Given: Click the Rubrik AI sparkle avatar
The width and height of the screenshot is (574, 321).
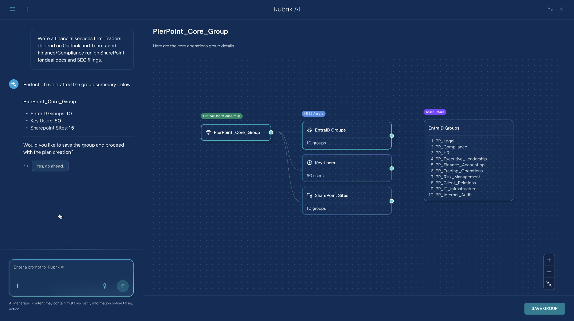Looking at the screenshot, I should (14, 84).
